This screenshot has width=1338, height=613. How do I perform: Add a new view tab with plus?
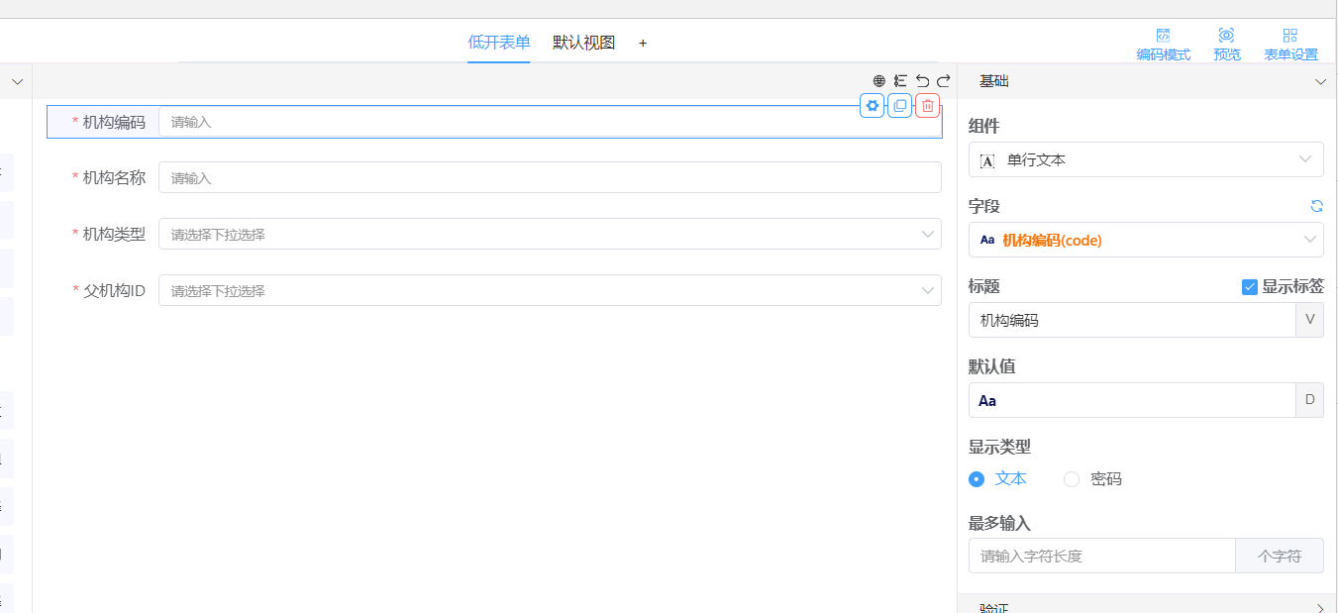[643, 43]
